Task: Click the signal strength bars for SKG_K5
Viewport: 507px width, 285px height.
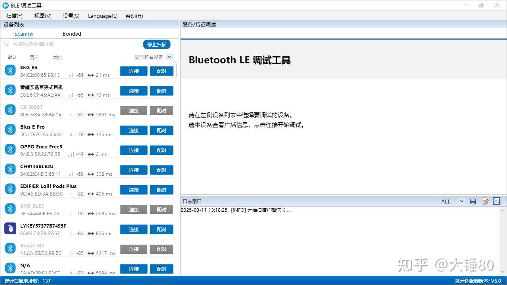Action: [71, 75]
